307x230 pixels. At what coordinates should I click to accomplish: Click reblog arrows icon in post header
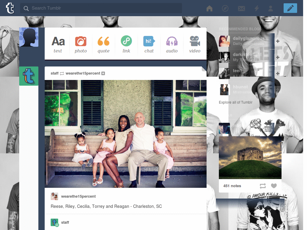(62, 74)
